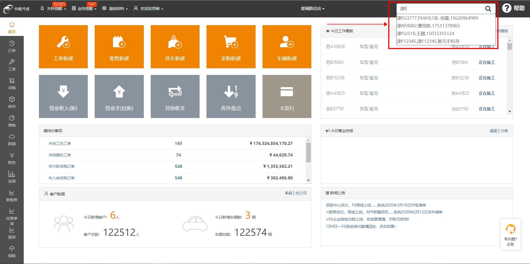
Task: Open 保险 insurance in the sidebar
Action: click(x=12, y=251)
